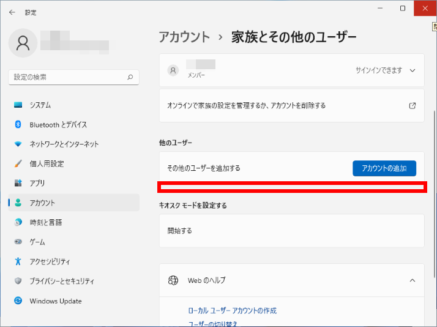Click the green アカウント person icon
The image size is (437, 327).
(x=18, y=203)
